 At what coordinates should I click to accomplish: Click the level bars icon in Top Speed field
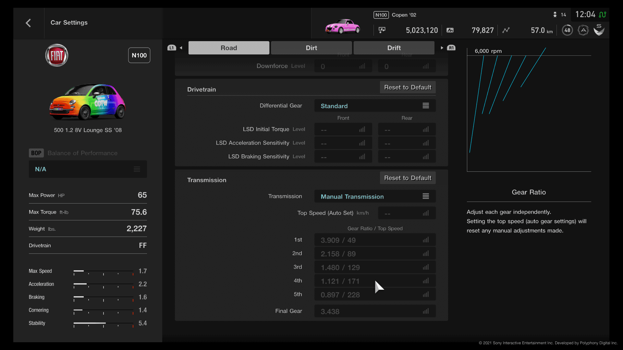[426, 213]
